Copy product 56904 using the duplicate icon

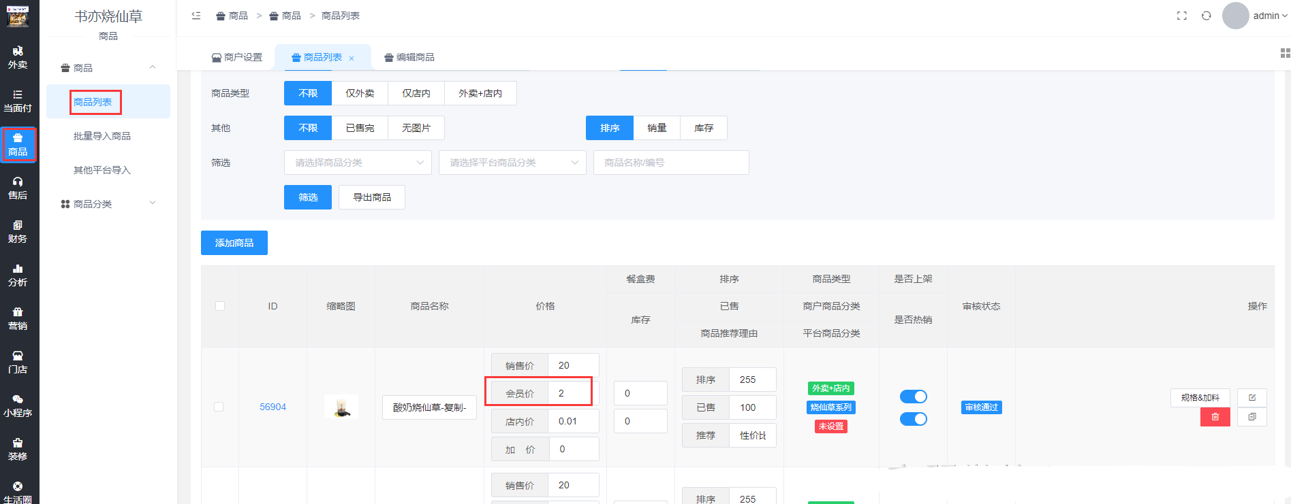(1252, 417)
